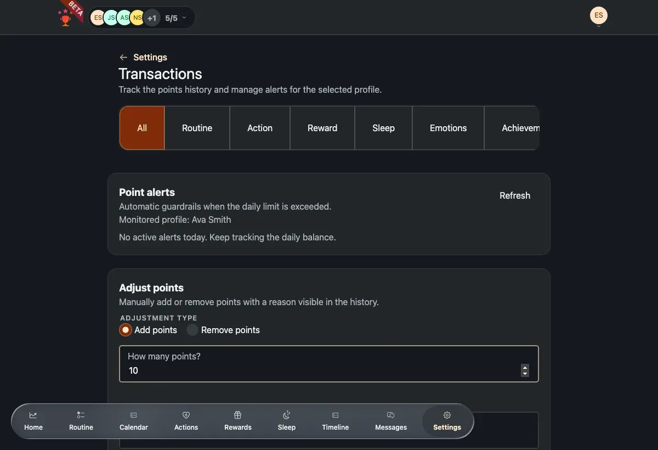Select the AS profile avatar
This screenshot has width=658, height=450.
[124, 18]
